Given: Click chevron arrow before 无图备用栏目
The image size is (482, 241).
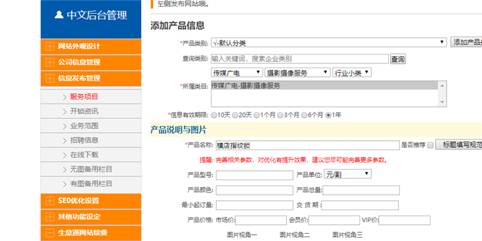Looking at the screenshot, I should click(64, 170).
